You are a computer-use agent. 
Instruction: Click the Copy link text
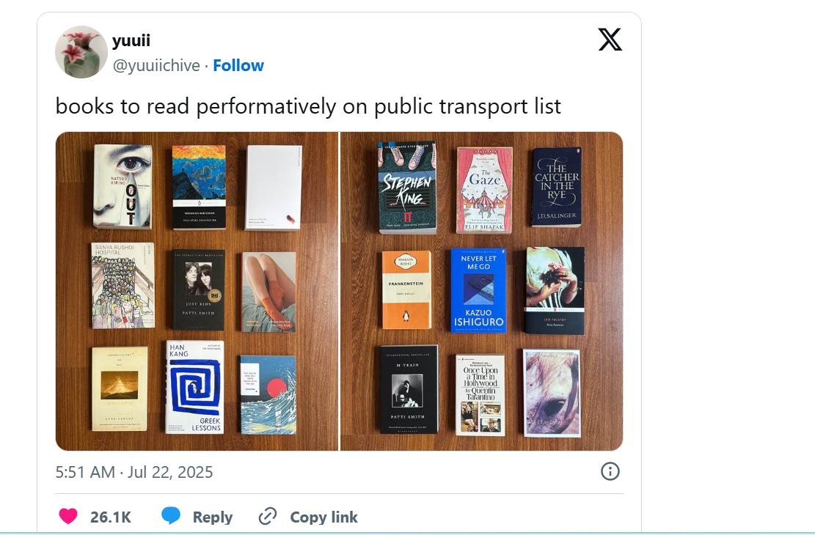[x=324, y=517]
